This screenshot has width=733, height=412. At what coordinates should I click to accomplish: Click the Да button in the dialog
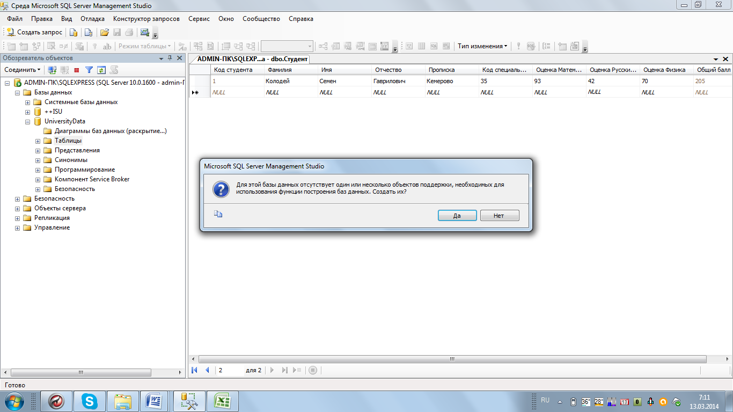tap(457, 216)
